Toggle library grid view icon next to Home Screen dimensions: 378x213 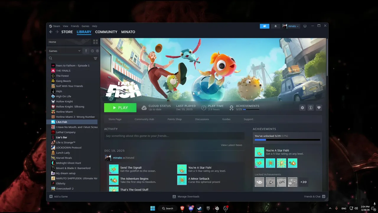click(x=95, y=42)
